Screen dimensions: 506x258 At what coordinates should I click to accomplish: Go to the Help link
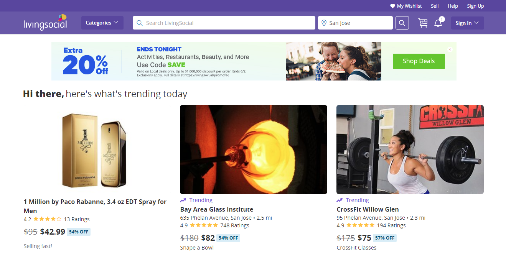pos(453,6)
